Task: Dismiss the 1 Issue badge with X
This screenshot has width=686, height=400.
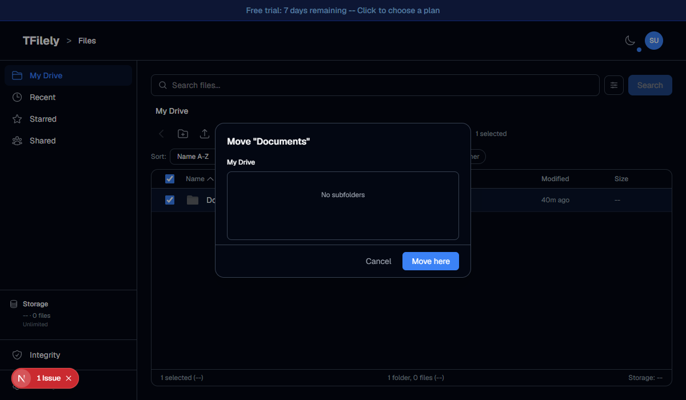Action: [x=69, y=378]
